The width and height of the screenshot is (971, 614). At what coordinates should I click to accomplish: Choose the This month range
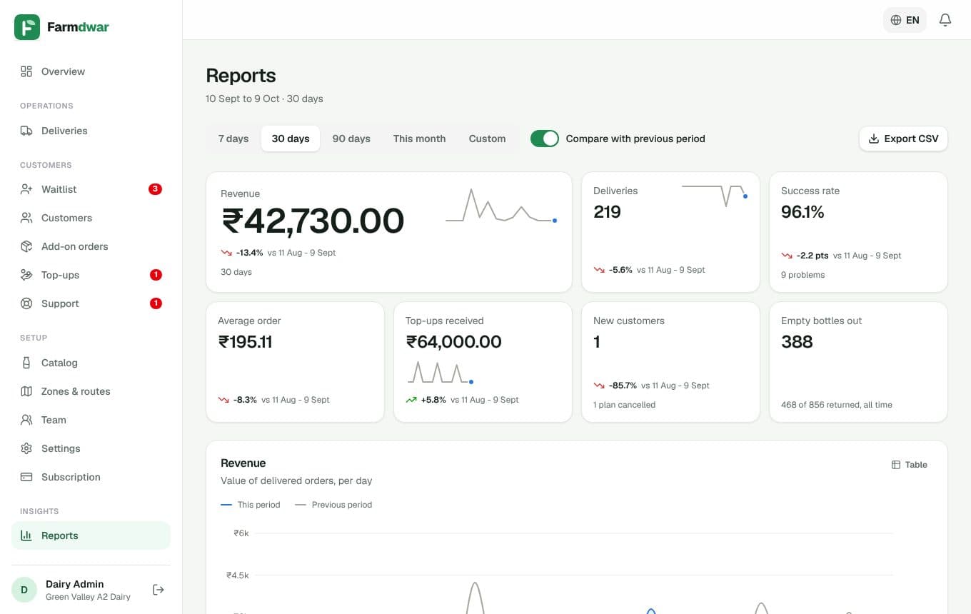[419, 139]
